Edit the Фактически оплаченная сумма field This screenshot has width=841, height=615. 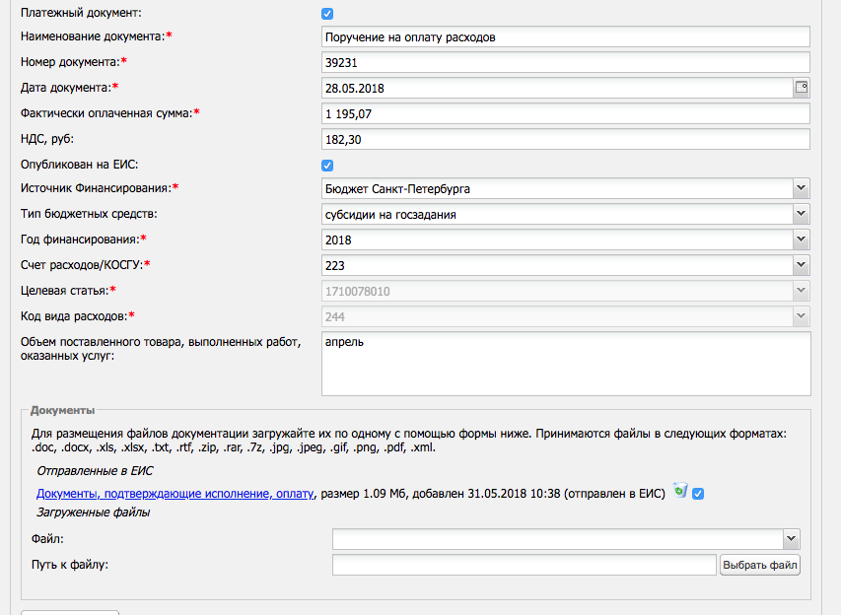click(x=566, y=113)
